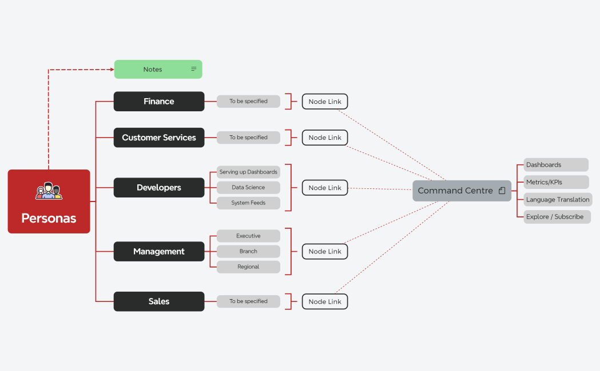Select the Sales node
This screenshot has width=600, height=371.
click(159, 301)
